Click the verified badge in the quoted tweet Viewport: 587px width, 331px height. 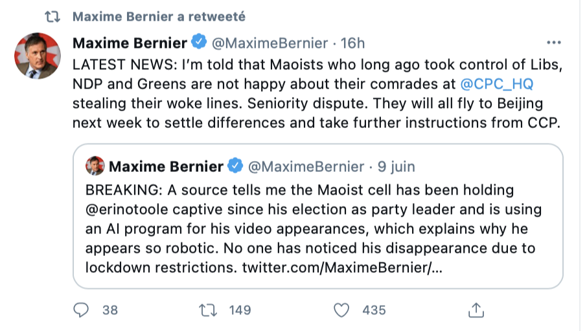pos(236,167)
